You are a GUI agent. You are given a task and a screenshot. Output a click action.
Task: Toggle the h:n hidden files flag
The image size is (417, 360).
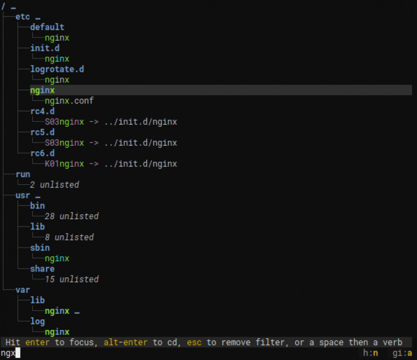click(x=370, y=353)
